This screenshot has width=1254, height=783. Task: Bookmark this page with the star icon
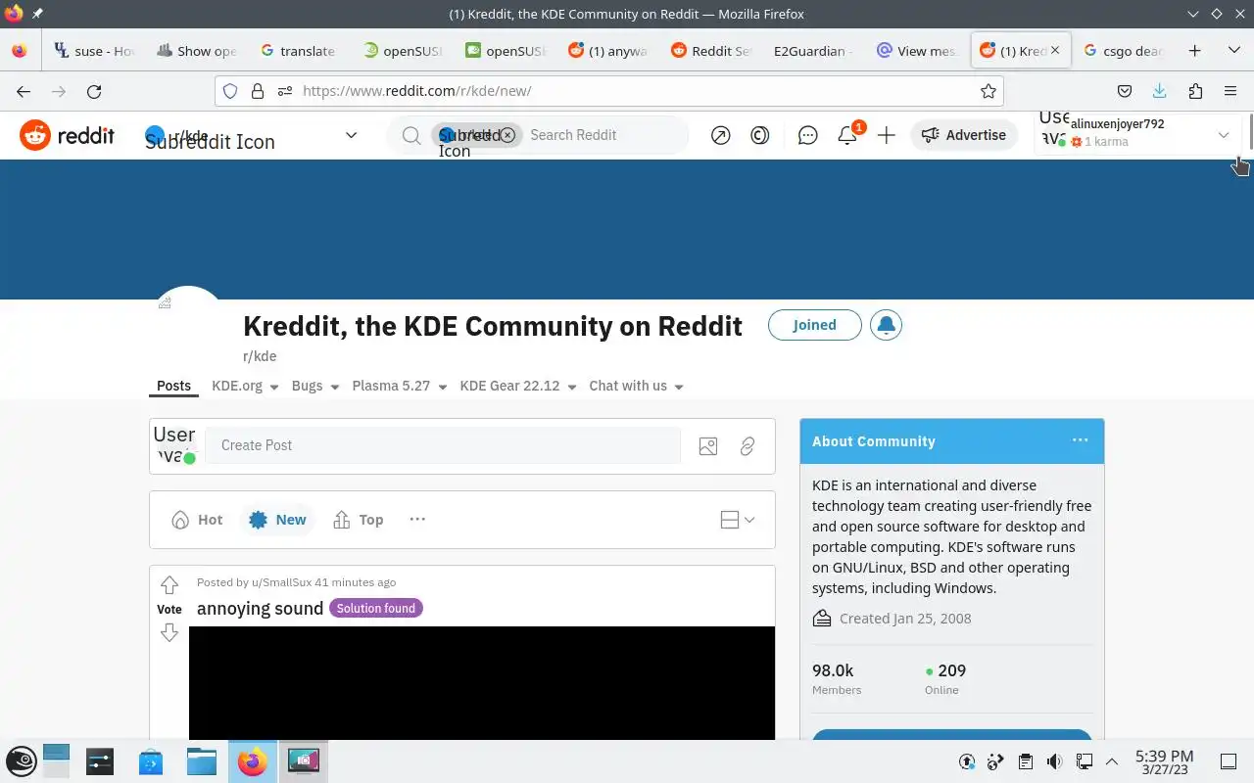(989, 91)
